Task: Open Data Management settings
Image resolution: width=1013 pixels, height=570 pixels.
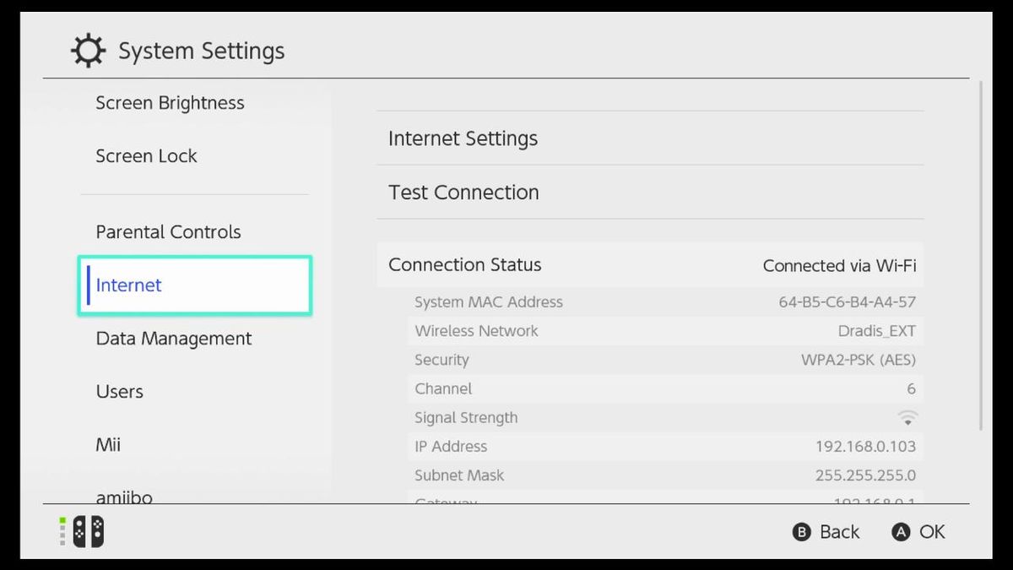Action: pos(173,338)
